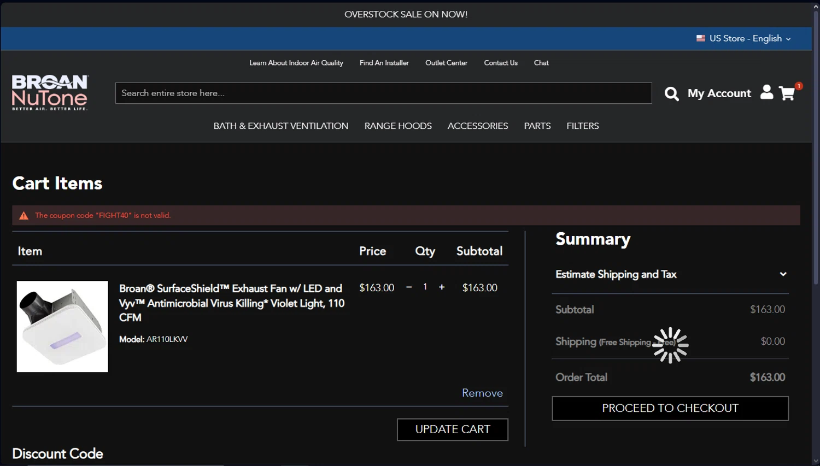The height and width of the screenshot is (466, 820).
Task: Click the Model AR110LKVV text
Action: 154,339
